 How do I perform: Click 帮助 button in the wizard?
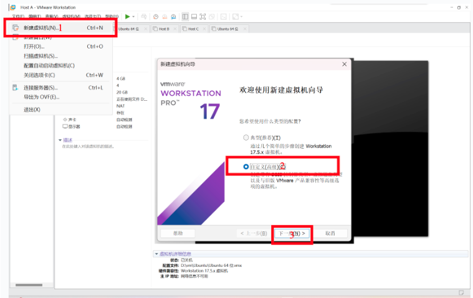click(x=178, y=233)
